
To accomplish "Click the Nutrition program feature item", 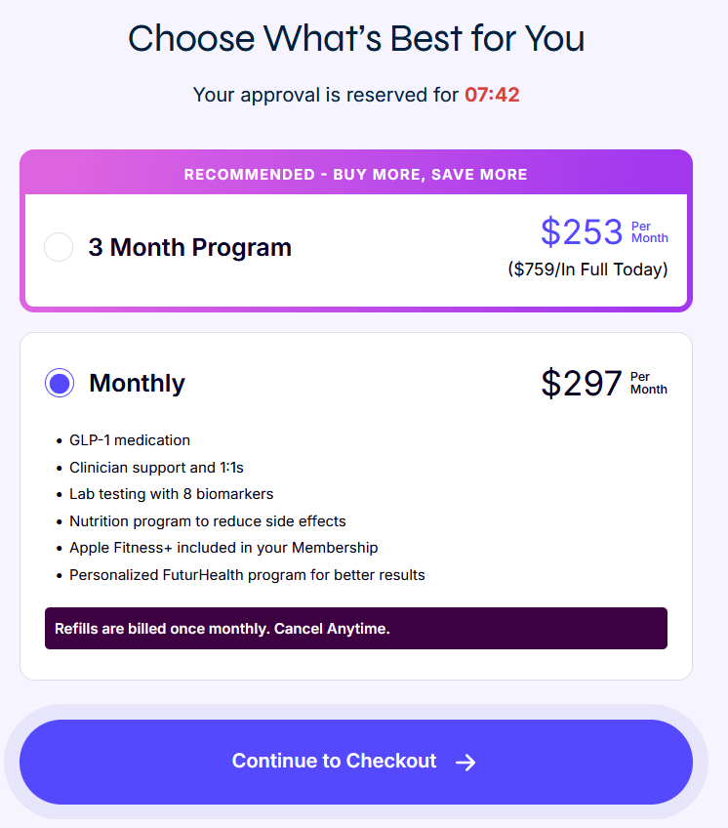I will (207, 521).
